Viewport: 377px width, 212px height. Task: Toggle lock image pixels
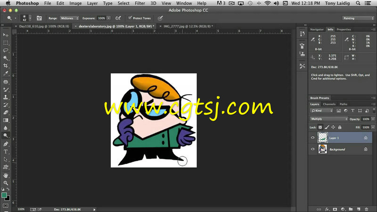coord(327,127)
